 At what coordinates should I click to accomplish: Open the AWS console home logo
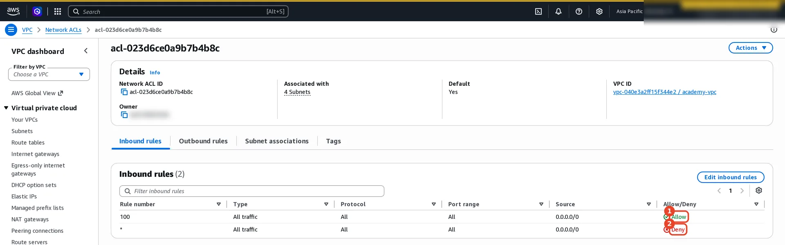pos(13,11)
